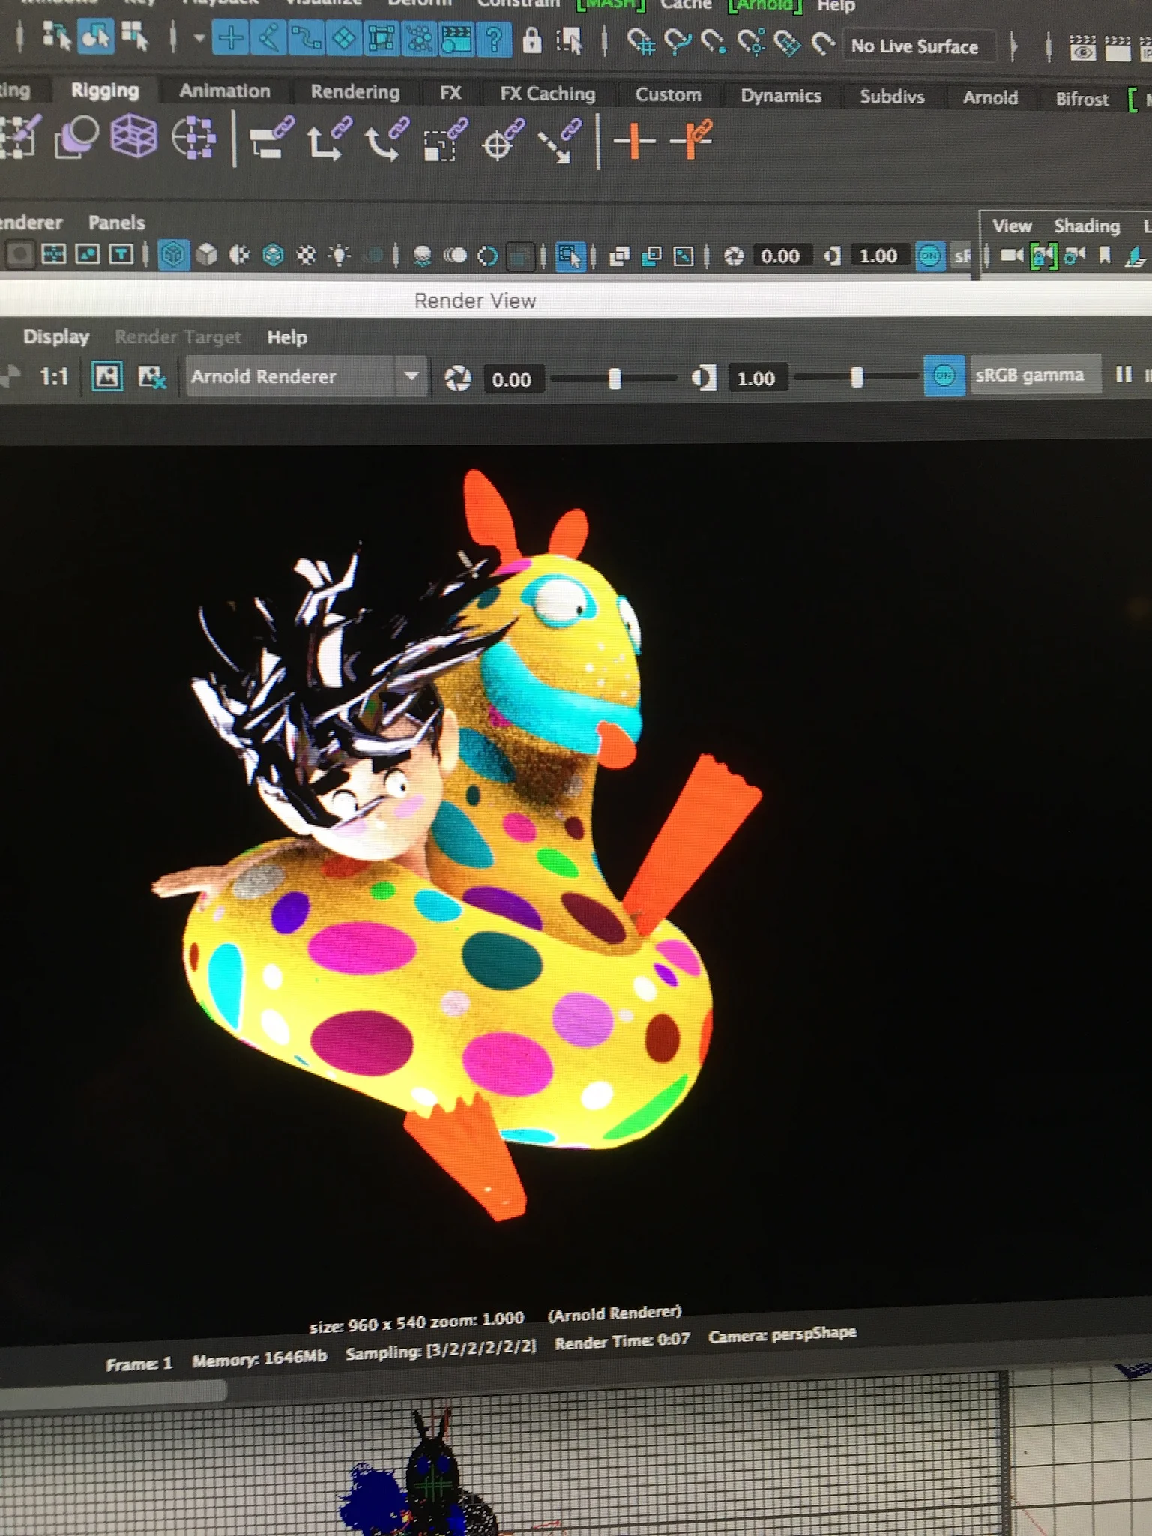Click the set key orange plus icon
Viewport: 1152px width, 1536px height.
coord(634,141)
